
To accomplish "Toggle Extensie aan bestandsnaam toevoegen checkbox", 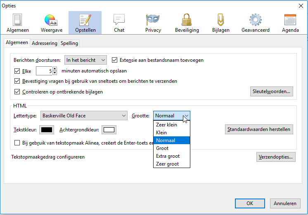I will point(115,60).
